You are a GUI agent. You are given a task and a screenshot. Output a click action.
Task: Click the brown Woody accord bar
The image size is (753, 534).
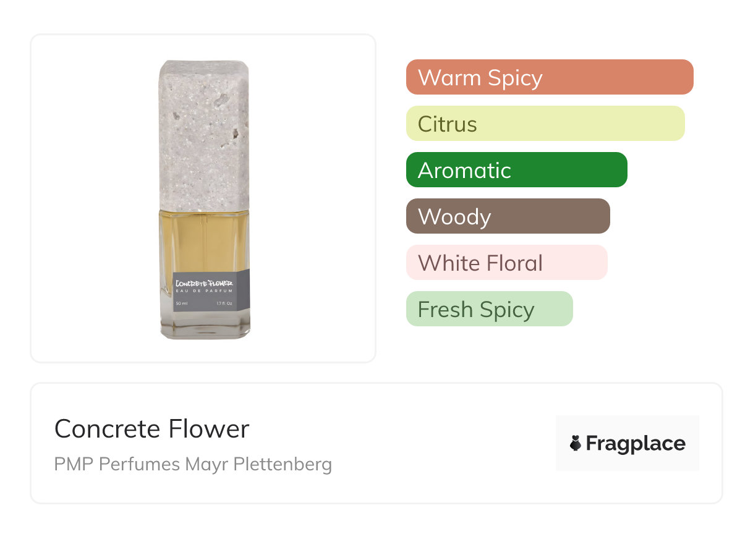[508, 216]
